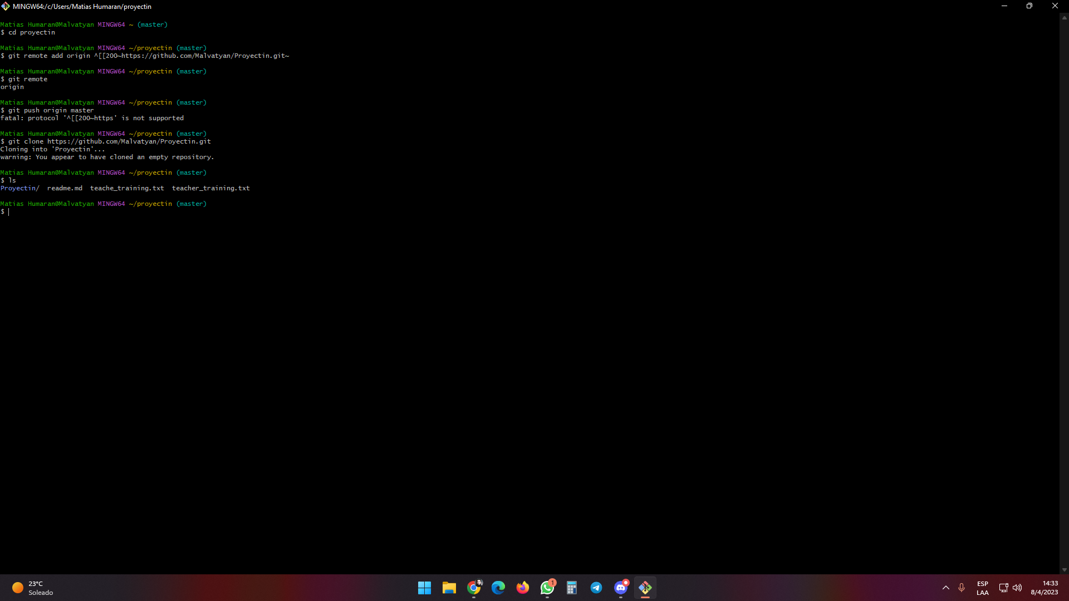Screen dimensions: 1069x601
Task: Click at the terminal prompt cursor line
Action: click(9, 211)
